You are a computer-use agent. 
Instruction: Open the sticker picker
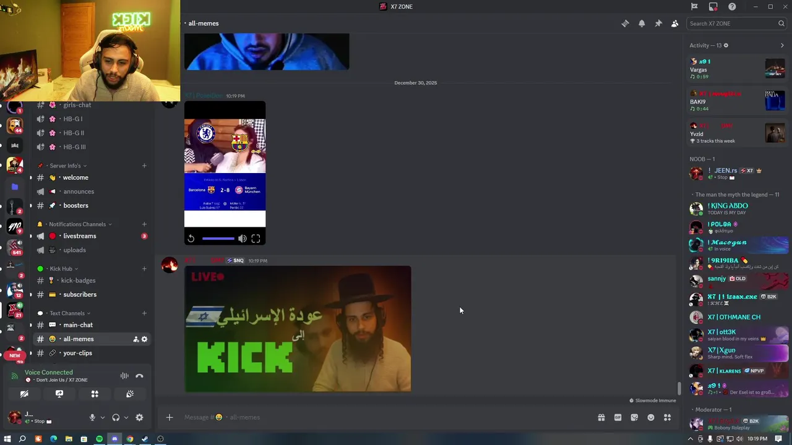[634, 418]
